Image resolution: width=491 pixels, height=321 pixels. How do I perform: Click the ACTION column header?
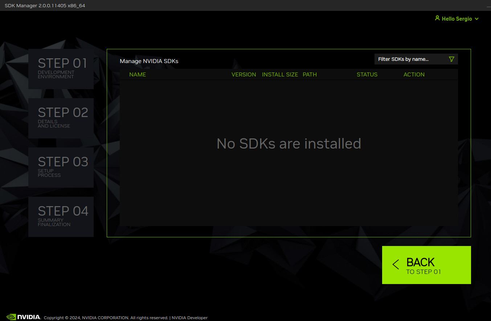[x=414, y=75]
